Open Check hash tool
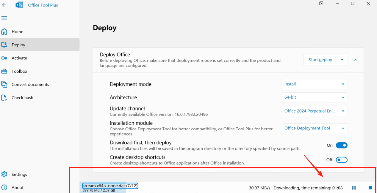377x193 pixels. [x=22, y=98]
